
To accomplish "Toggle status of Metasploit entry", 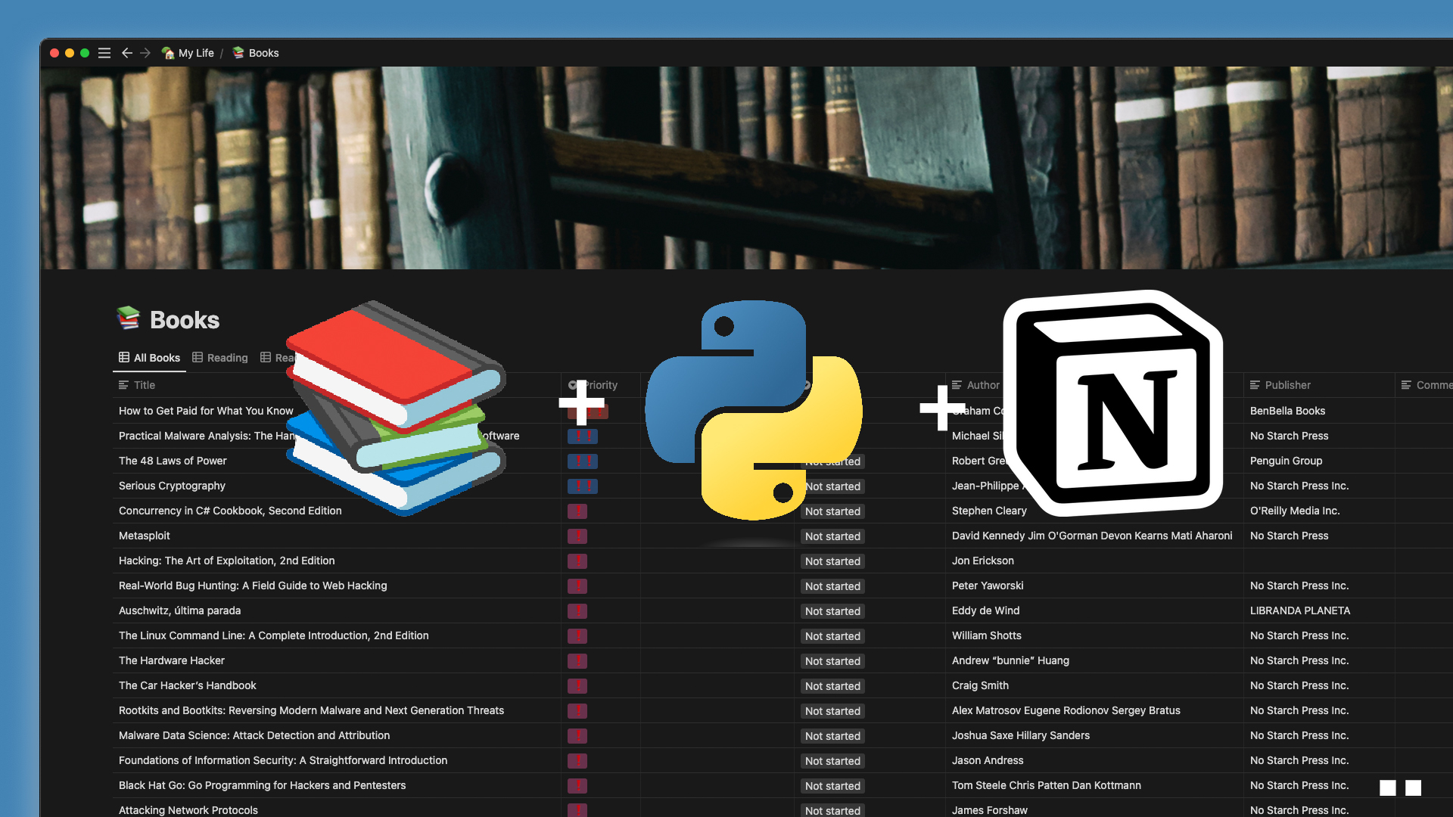I will (x=832, y=535).
